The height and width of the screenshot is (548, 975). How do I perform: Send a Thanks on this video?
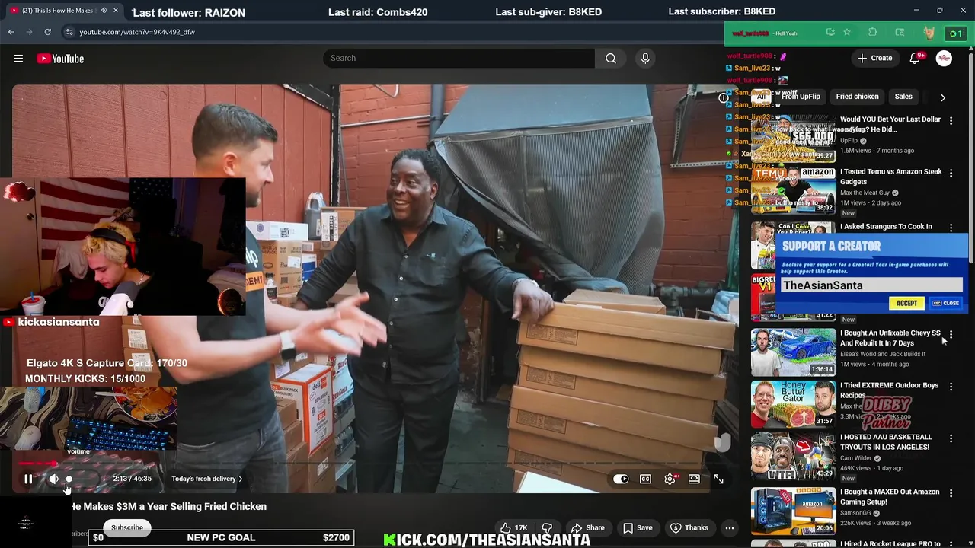[689, 527]
